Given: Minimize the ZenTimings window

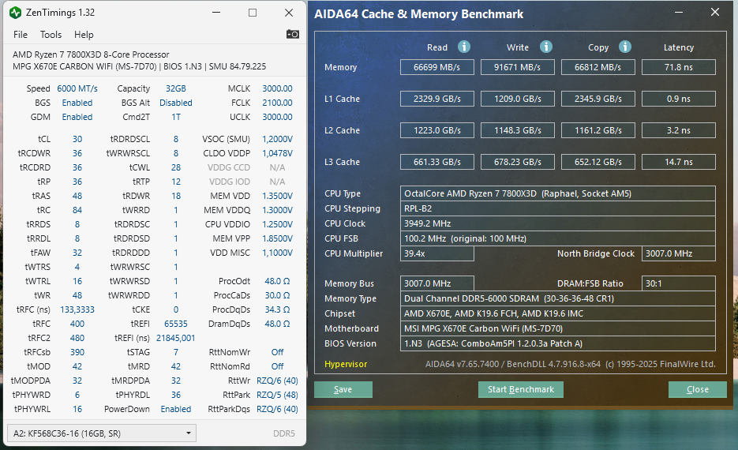Looking at the screenshot, I should (216, 13).
